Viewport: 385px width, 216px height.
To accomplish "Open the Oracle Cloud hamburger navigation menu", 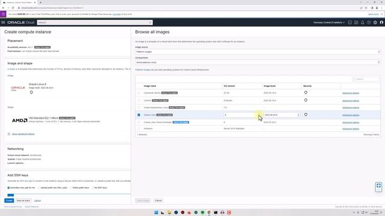I will click(x=3, y=22).
